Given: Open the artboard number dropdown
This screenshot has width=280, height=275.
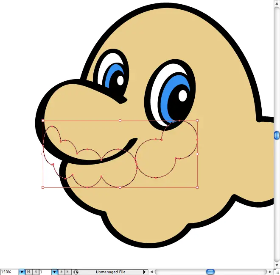Looking at the screenshot, I should point(54,272).
